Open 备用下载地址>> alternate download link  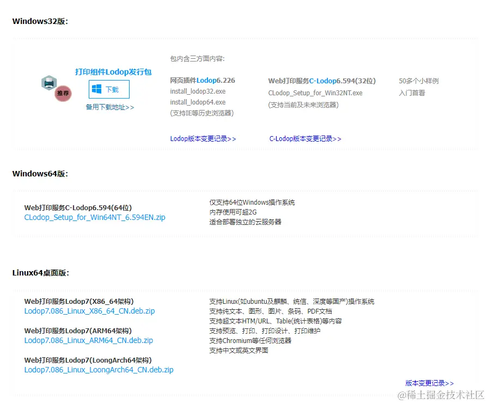tap(110, 107)
